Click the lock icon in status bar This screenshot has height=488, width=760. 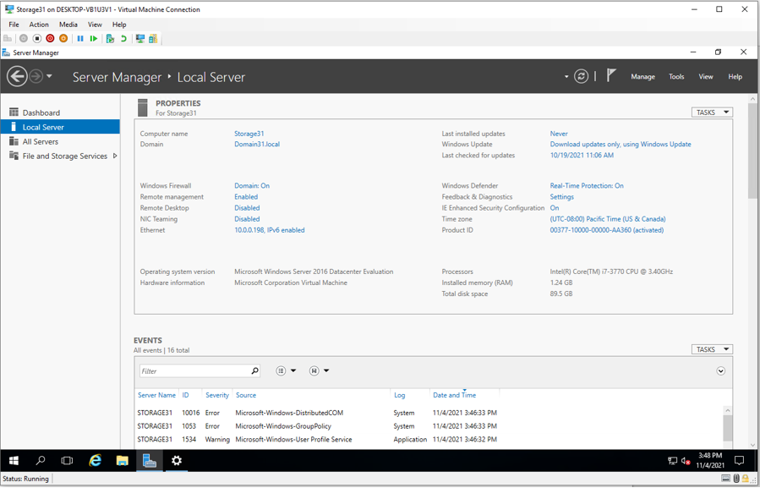coord(746,479)
